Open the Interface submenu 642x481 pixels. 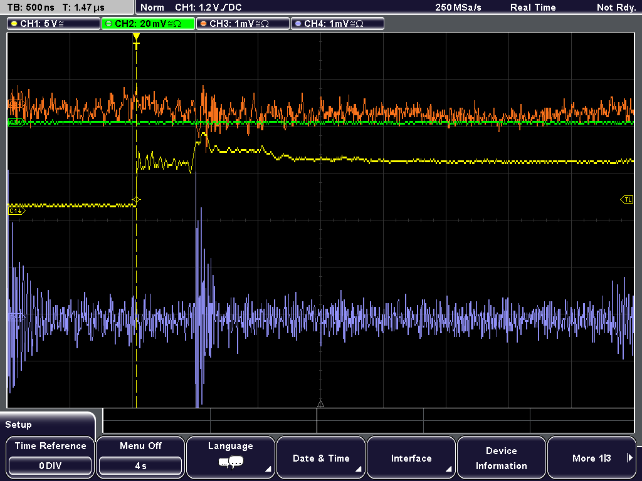[411, 457]
